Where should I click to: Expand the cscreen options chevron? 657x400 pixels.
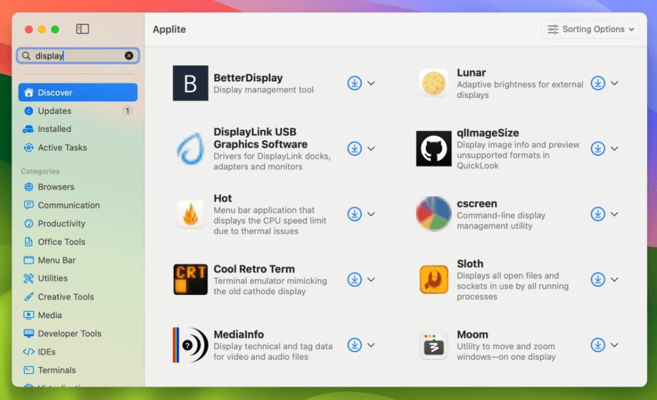tap(615, 214)
